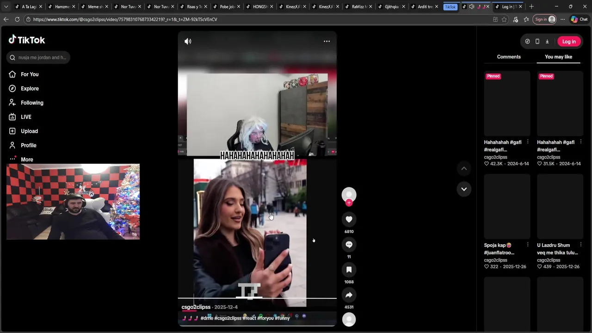Open options for the 31.5K likes video
Viewport: 592px width, 333px height.
click(x=581, y=142)
